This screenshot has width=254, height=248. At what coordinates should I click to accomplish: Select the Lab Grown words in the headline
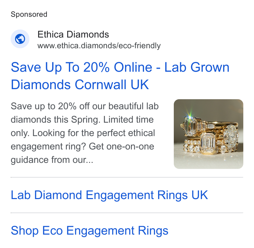click(197, 67)
